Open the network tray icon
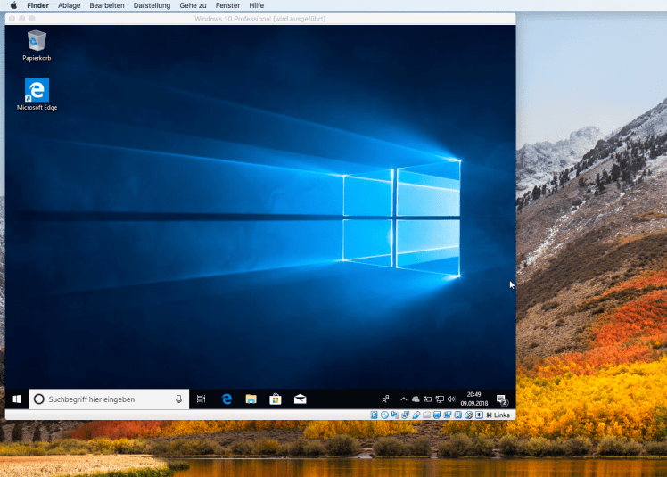667x477 pixels. coord(440,399)
